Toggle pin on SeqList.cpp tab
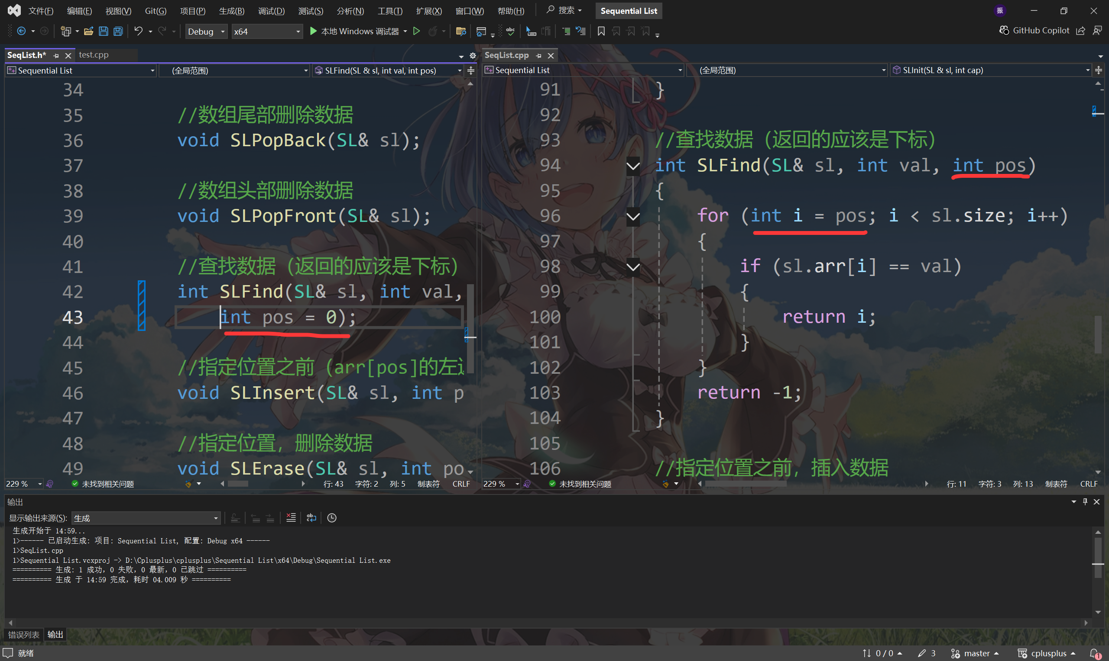Image resolution: width=1109 pixels, height=661 pixels. pos(538,56)
